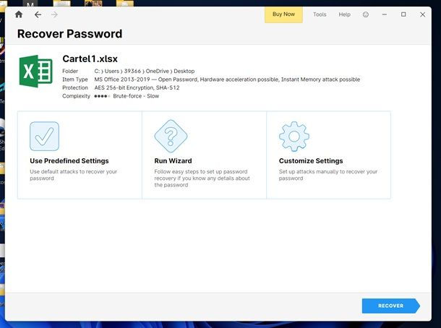Open the Help menu

point(345,14)
